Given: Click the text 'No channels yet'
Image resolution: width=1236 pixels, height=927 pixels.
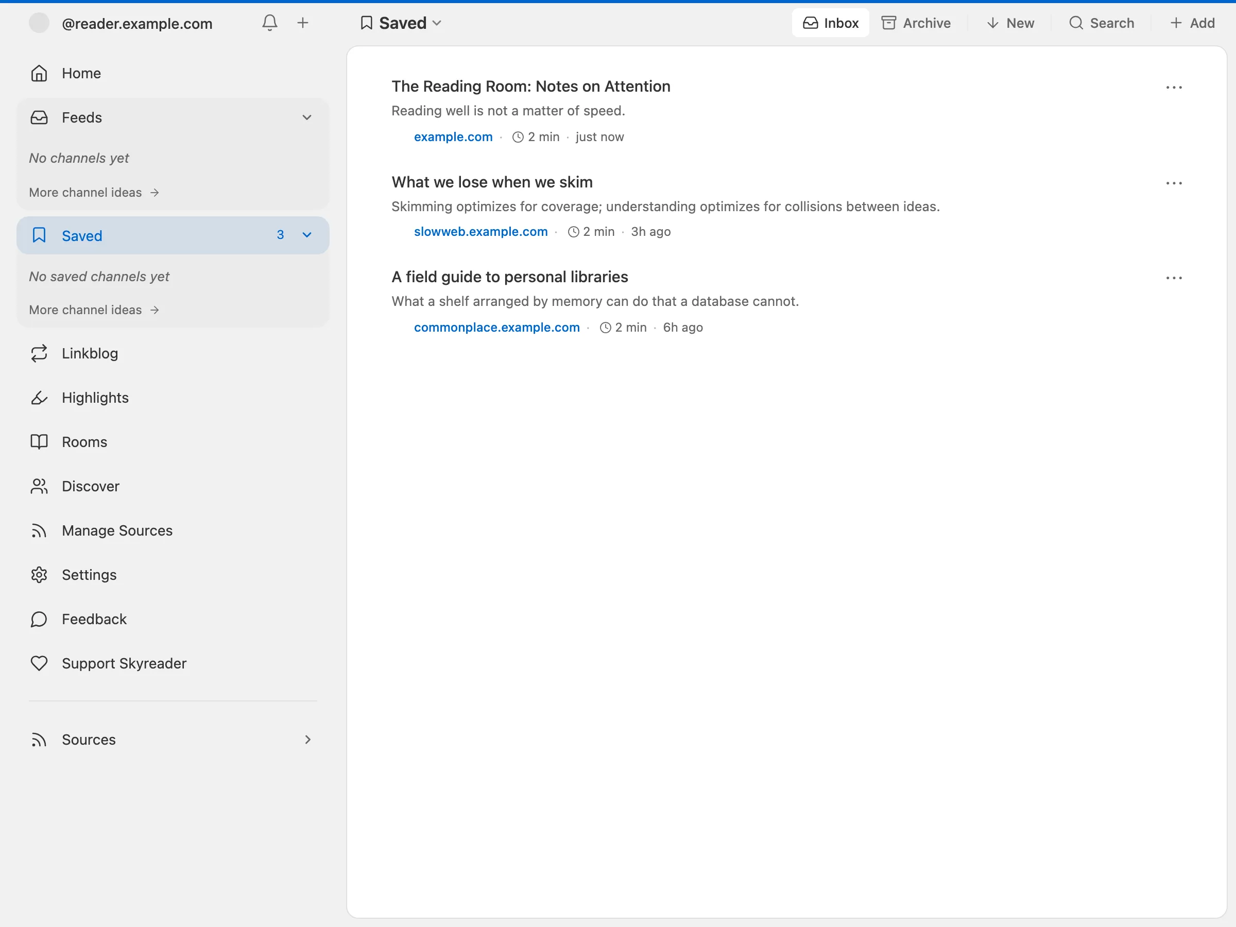Looking at the screenshot, I should point(79,158).
